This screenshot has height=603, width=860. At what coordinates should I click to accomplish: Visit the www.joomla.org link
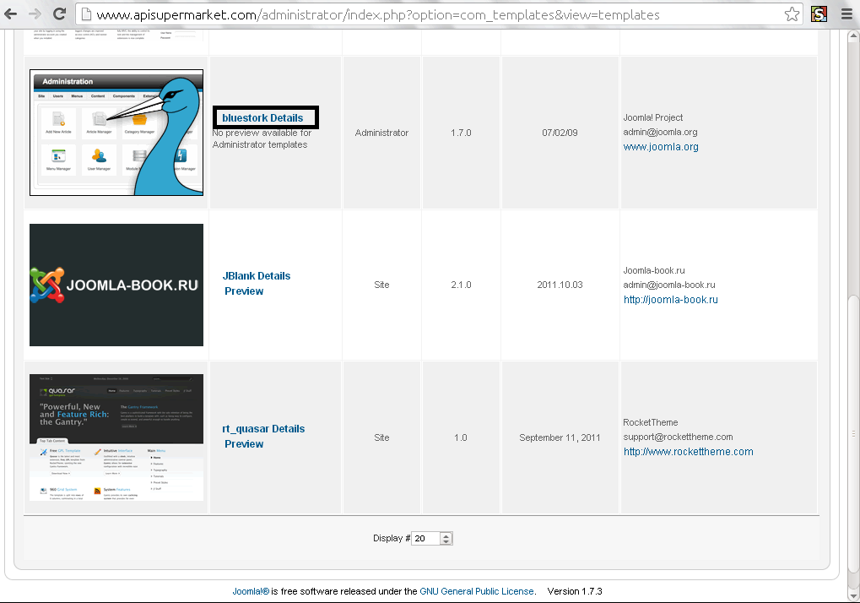[661, 147]
